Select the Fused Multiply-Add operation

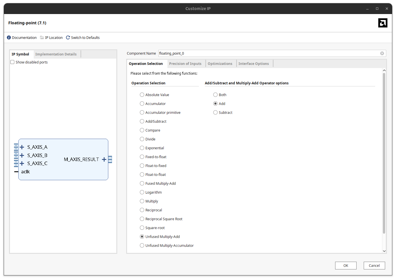[142, 183]
